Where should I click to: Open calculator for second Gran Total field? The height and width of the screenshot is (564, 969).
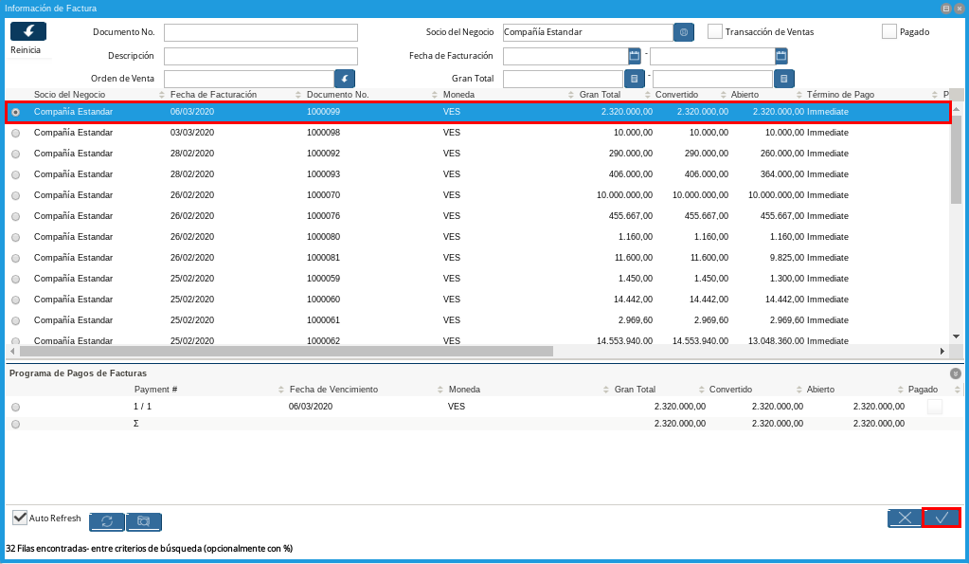(784, 79)
